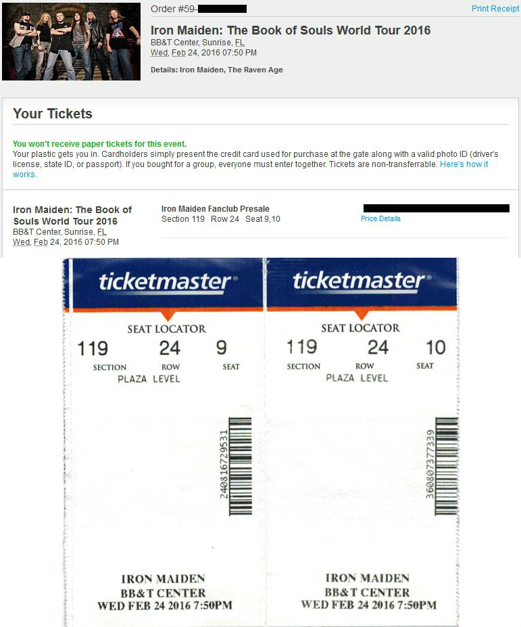The image size is (521, 627).
Task: Click the Iron Maiden Fanclub Presale label
Action: click(x=216, y=209)
